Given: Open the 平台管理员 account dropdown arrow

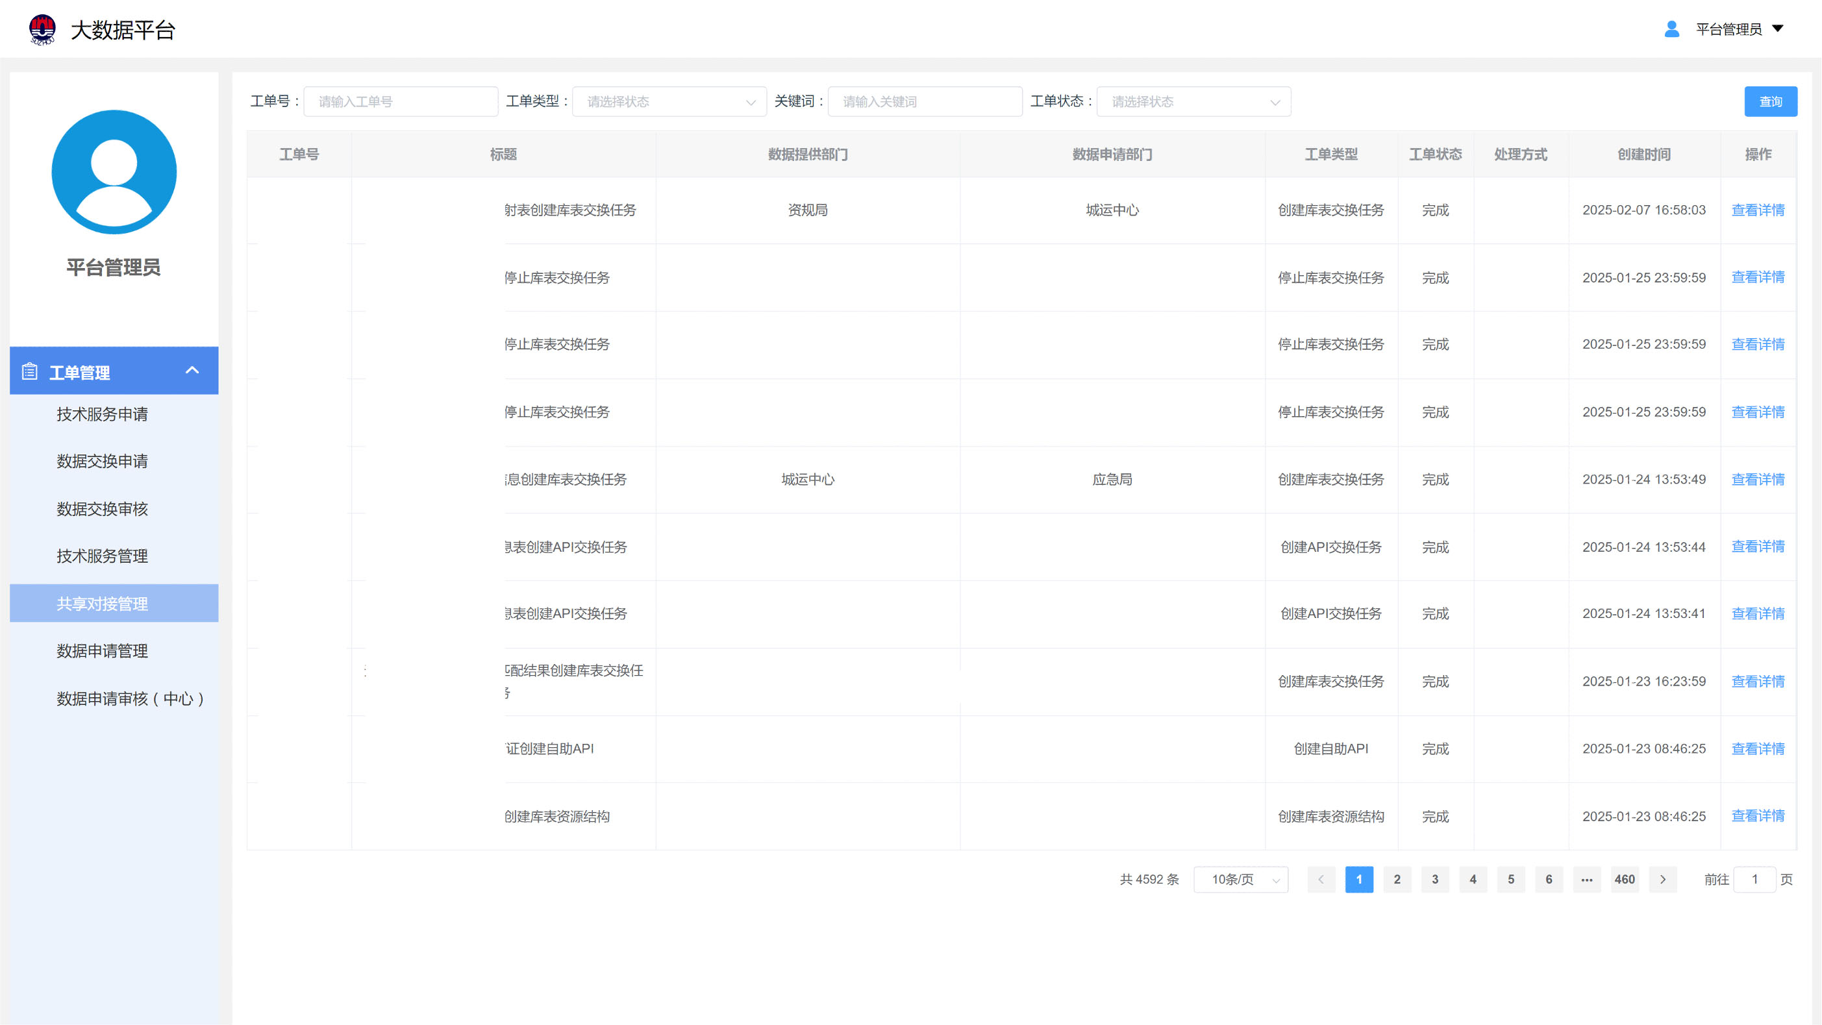Looking at the screenshot, I should coord(1777,29).
